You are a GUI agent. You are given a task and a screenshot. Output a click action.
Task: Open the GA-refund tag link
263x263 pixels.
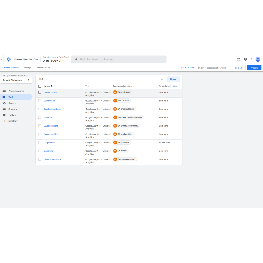click(x=48, y=151)
